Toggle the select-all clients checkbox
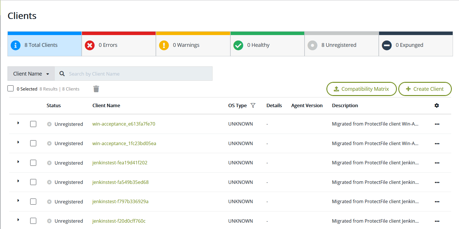This screenshot has width=459, height=229. (x=11, y=88)
